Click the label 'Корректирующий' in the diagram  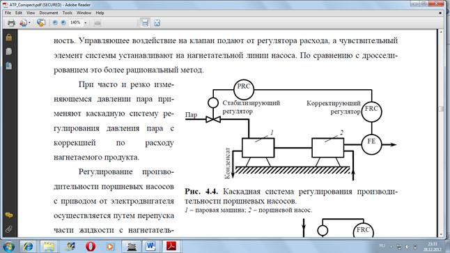click(x=334, y=103)
